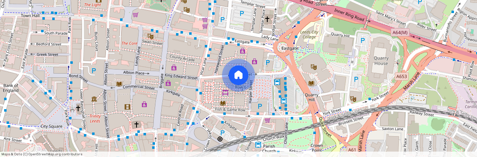477x157 pixels.
Task: Select The Core shopping centre label
Action: coord(129,43)
